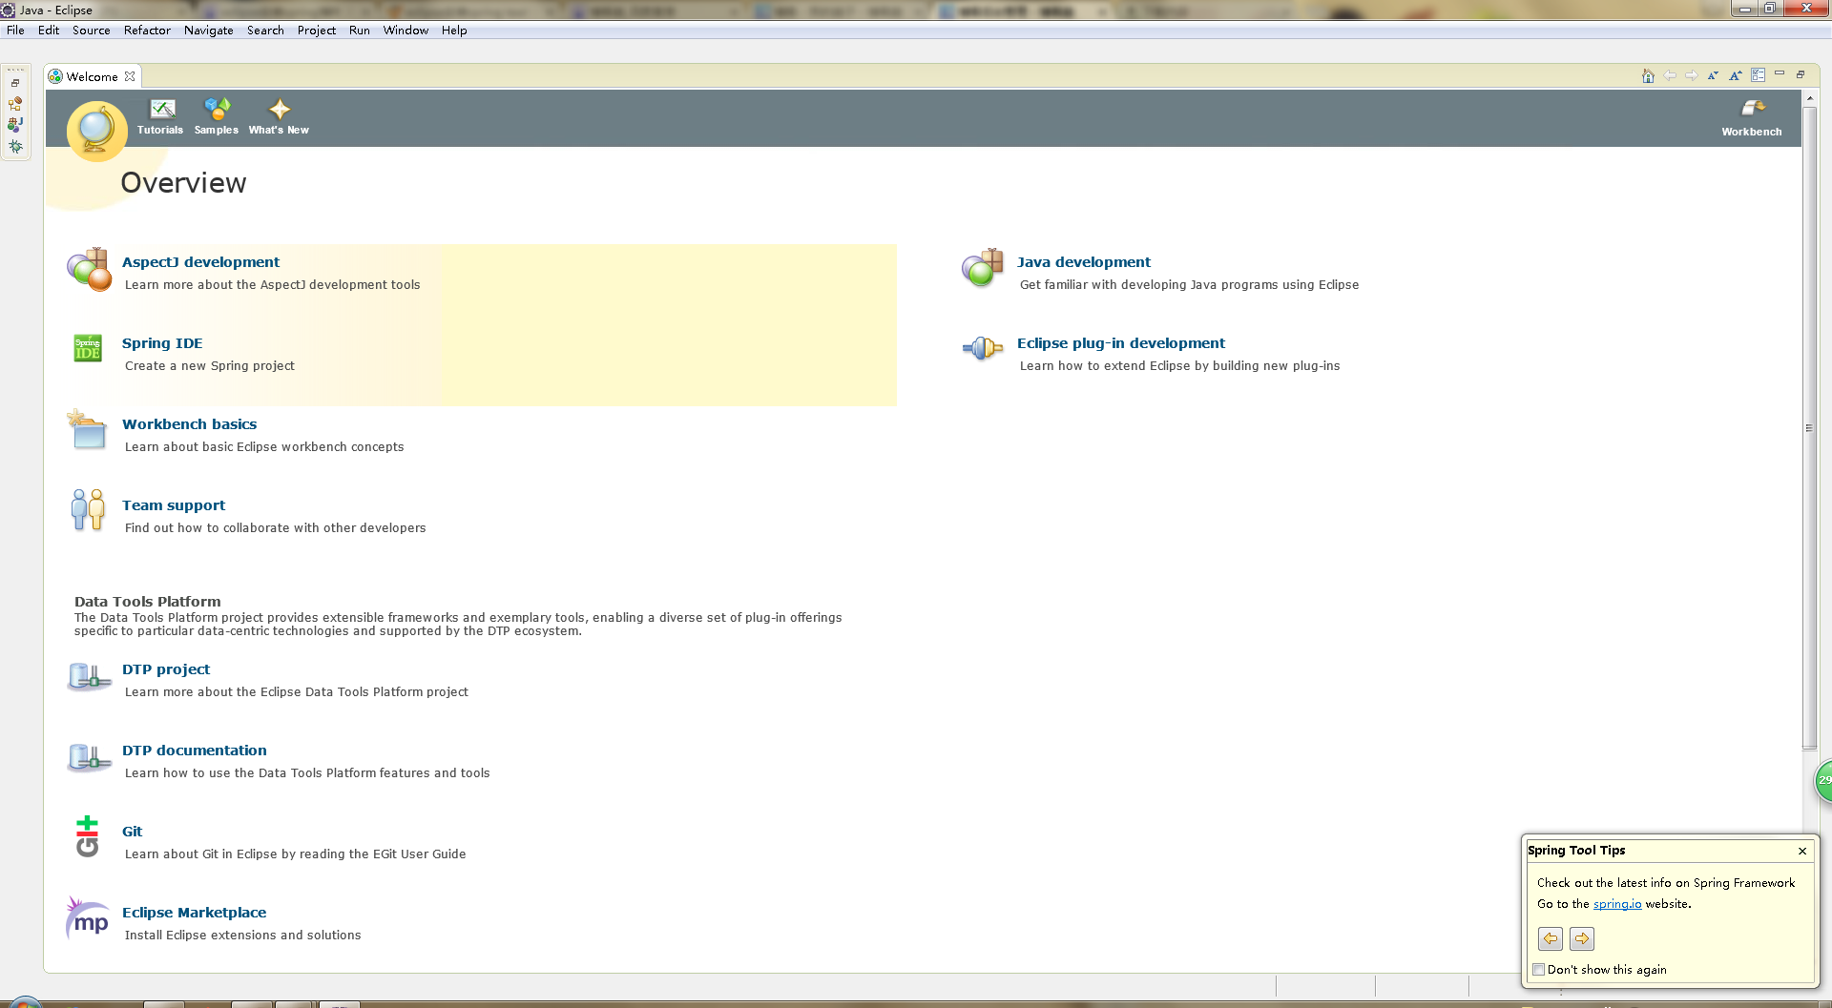Image resolution: width=1832 pixels, height=1008 pixels.
Task: Open the Eclipse Marketplace link
Action: click(194, 913)
